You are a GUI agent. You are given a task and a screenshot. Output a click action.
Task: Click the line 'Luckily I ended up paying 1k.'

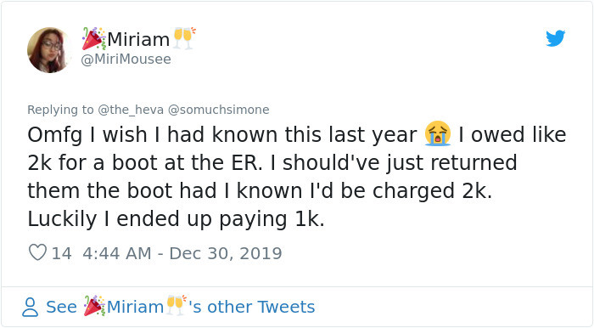click(x=176, y=219)
